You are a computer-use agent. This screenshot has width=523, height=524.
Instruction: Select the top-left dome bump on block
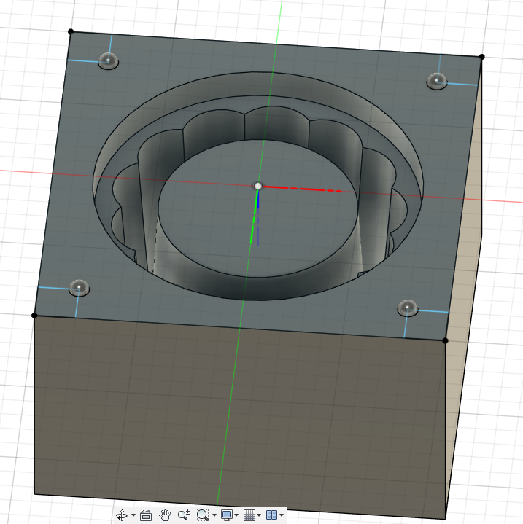(108, 61)
